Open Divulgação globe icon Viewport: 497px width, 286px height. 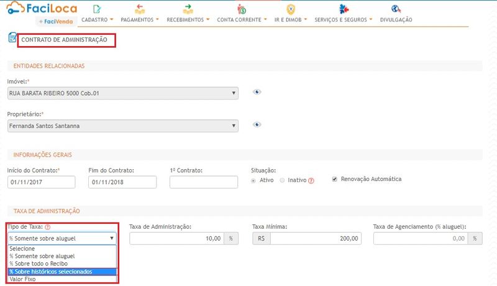395,9
